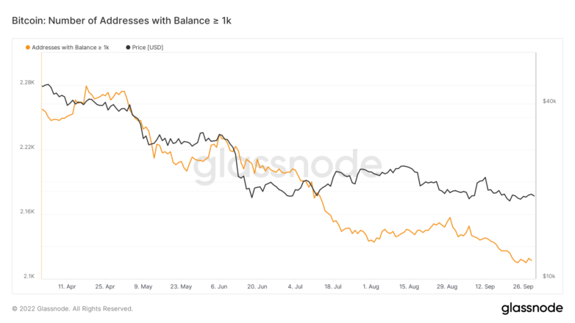Image resolution: width=575 pixels, height=323 pixels.
Task: Click the 29. Aug date label
Action: coord(447,286)
